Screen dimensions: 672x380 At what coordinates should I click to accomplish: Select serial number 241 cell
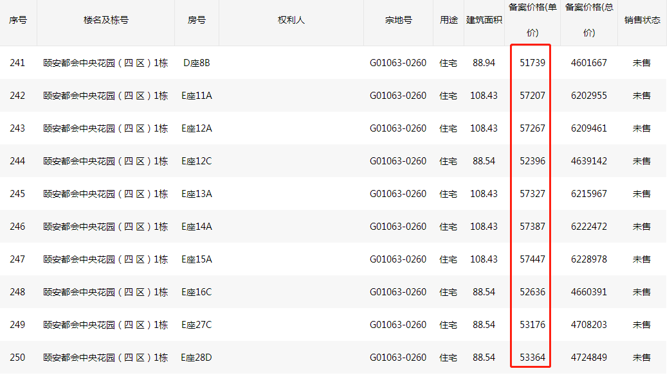click(x=17, y=63)
